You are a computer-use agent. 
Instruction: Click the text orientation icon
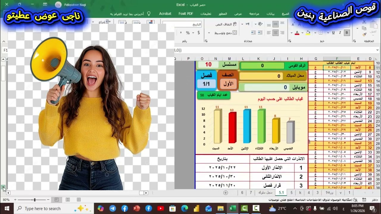pyautogui.click(x=260, y=24)
